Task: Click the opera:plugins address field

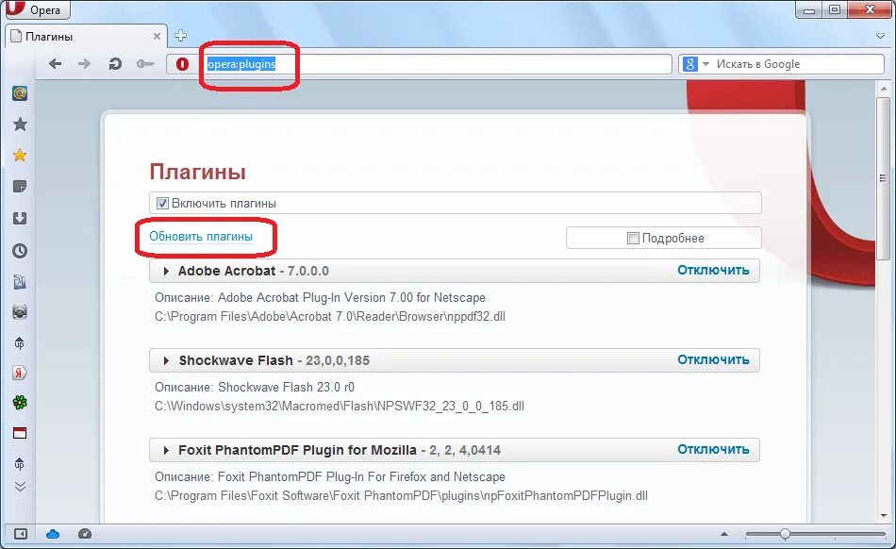Action: 420,64
